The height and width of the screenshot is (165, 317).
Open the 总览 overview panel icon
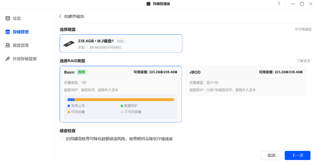pos(7,18)
